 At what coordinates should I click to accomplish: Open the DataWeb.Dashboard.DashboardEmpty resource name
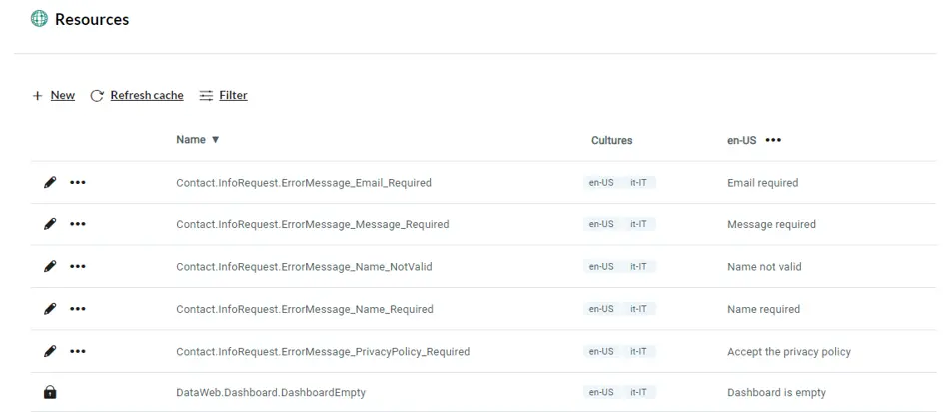tap(271, 392)
